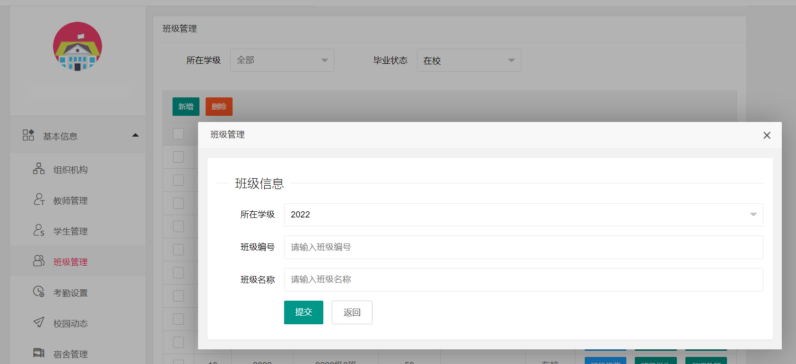Viewport: 796px width, 364px height.
Task: Expand the 所在学级 dropdown showing 2022
Action: pyautogui.click(x=523, y=215)
